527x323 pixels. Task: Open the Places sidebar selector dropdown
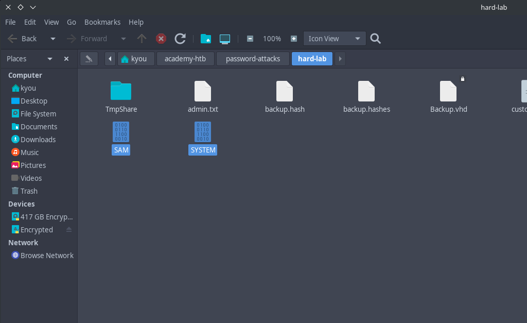(x=50, y=59)
